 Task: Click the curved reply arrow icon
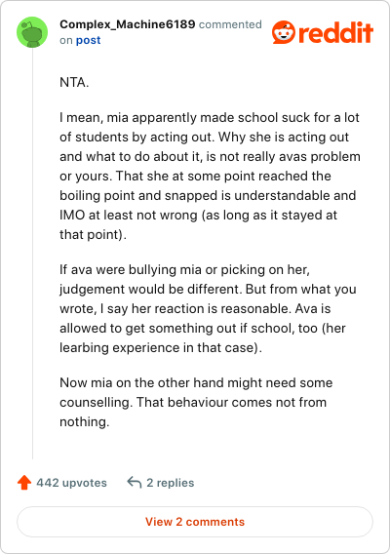(135, 482)
